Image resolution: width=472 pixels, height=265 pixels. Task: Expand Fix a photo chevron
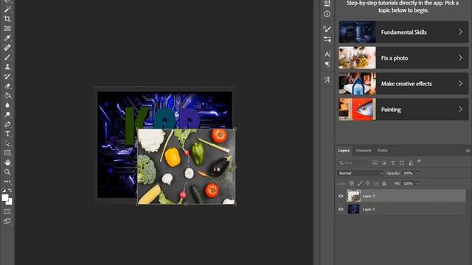pyautogui.click(x=460, y=57)
